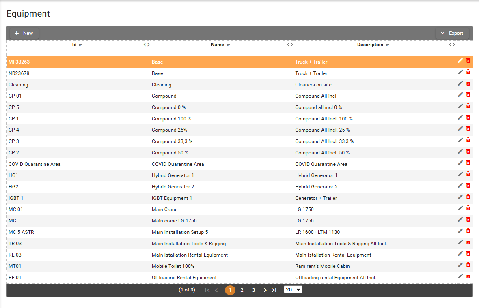Delete the HG2 Hybrid Generator 2 row

click(x=468, y=186)
